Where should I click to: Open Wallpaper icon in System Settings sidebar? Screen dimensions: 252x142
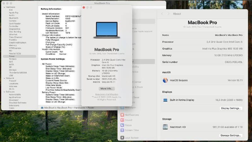tap(122, 107)
